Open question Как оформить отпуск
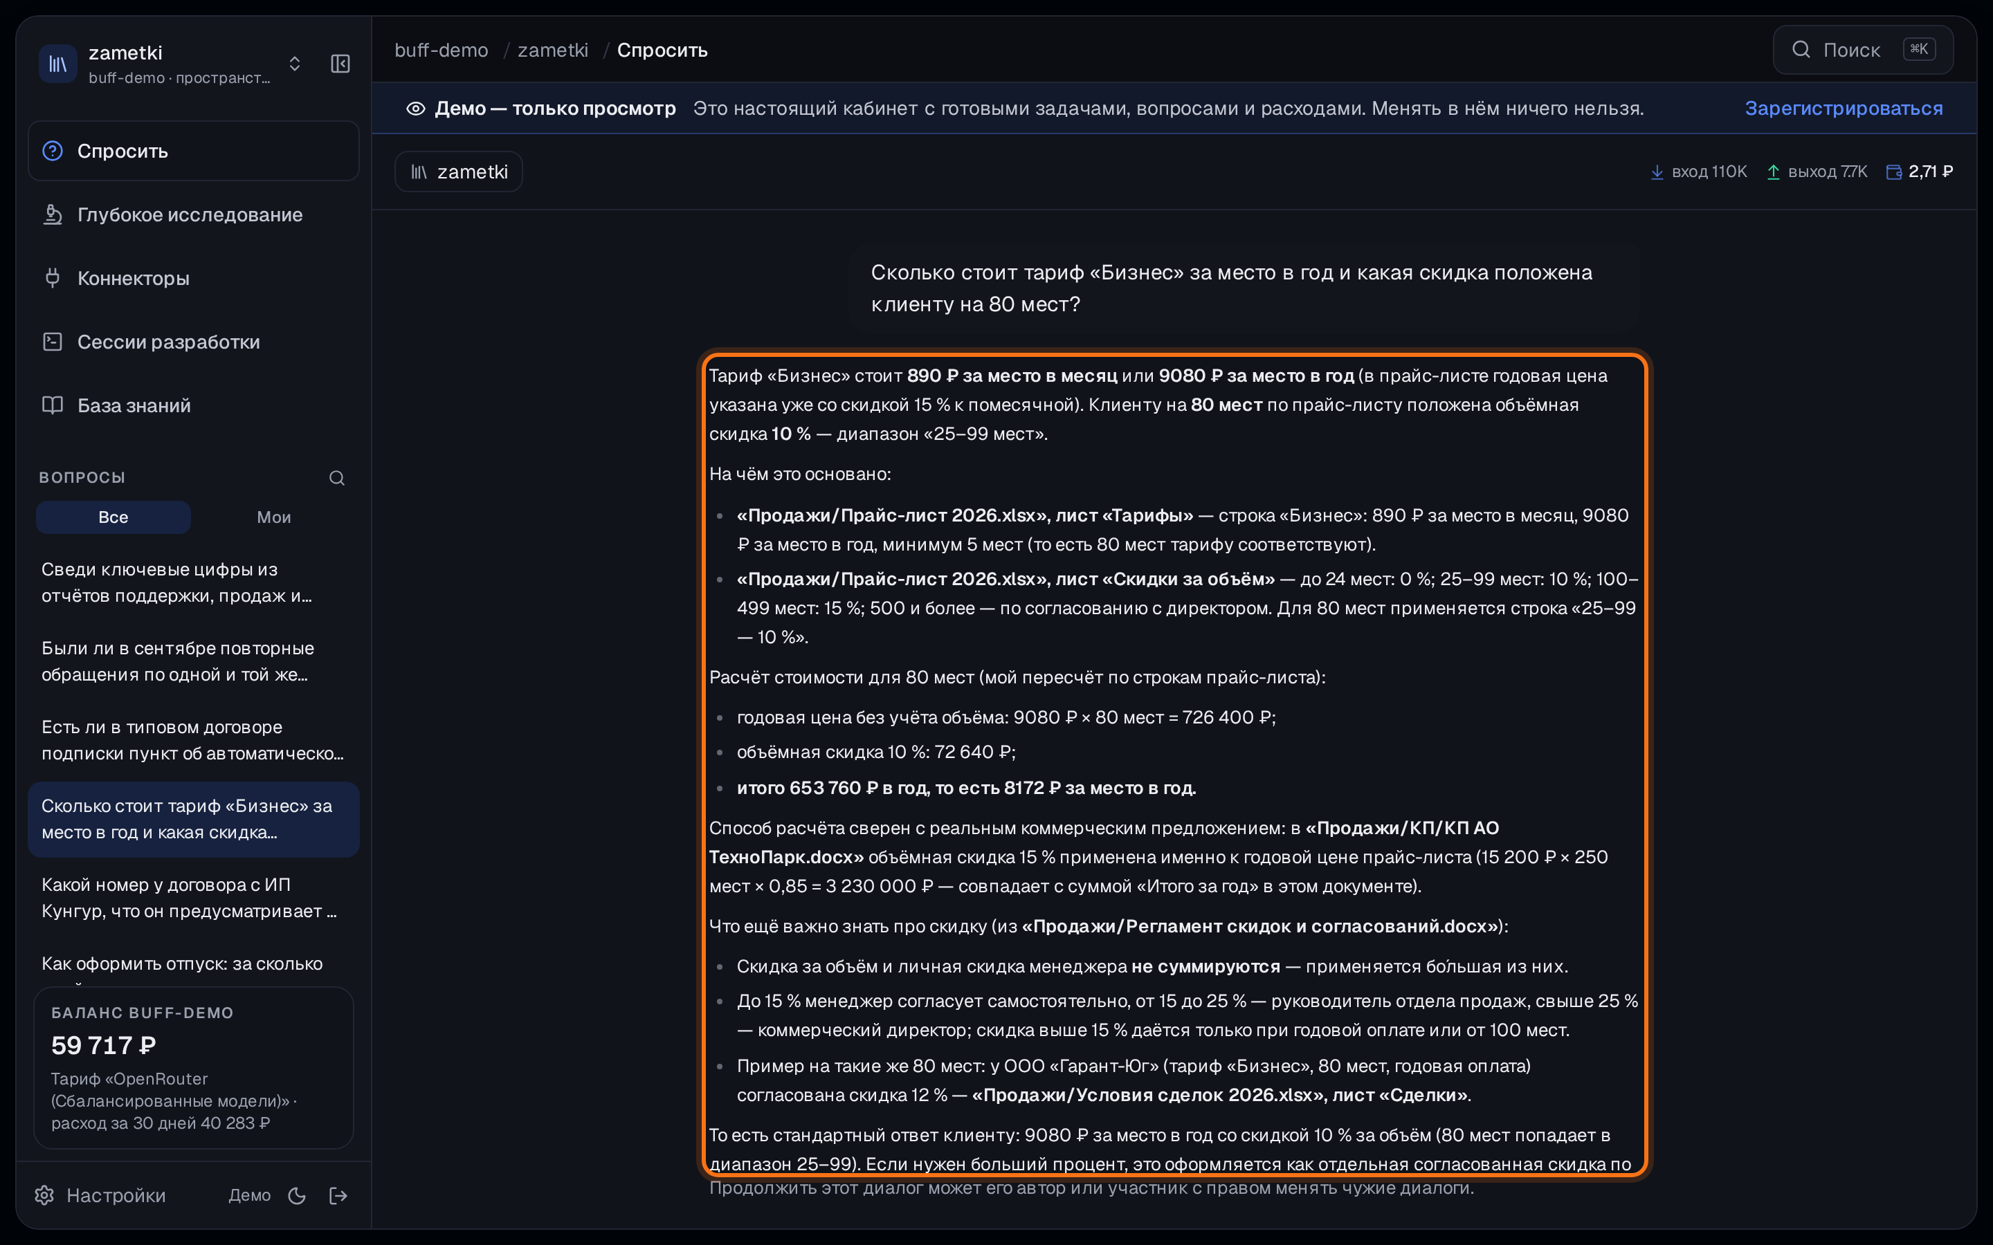The height and width of the screenshot is (1245, 1993). [x=194, y=965]
